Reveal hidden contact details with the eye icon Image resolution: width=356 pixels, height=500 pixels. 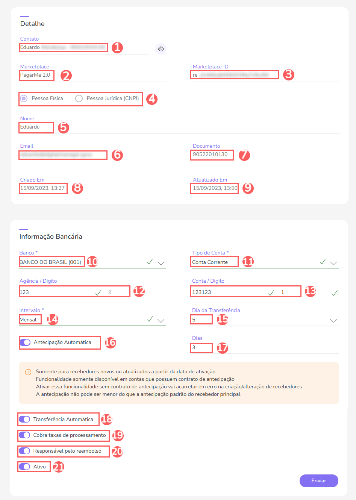(161, 49)
